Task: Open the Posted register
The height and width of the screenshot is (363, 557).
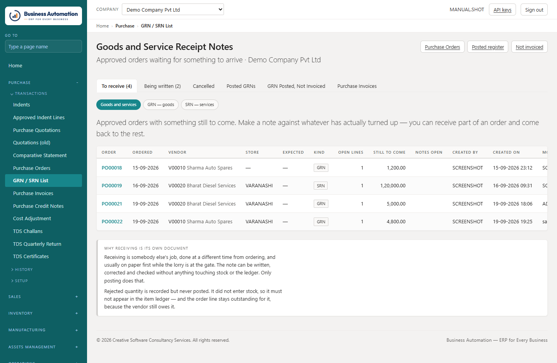Action: coord(488,47)
